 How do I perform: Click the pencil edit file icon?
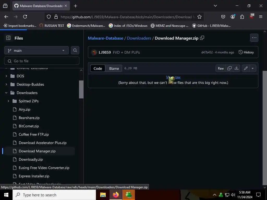coord(246,68)
